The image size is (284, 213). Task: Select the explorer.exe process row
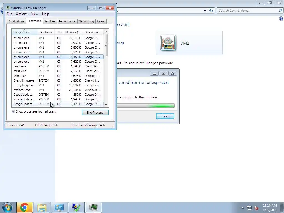click(x=58, y=90)
